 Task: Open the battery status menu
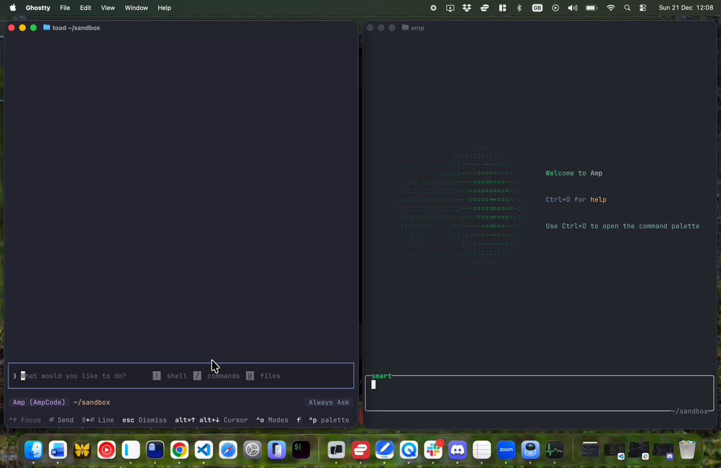click(590, 8)
